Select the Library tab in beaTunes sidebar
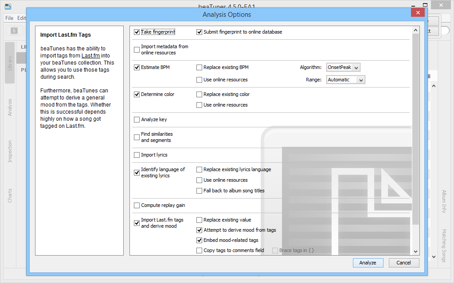This screenshot has width=454, height=283. 10,63
